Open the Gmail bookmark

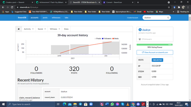(x=138, y=12)
